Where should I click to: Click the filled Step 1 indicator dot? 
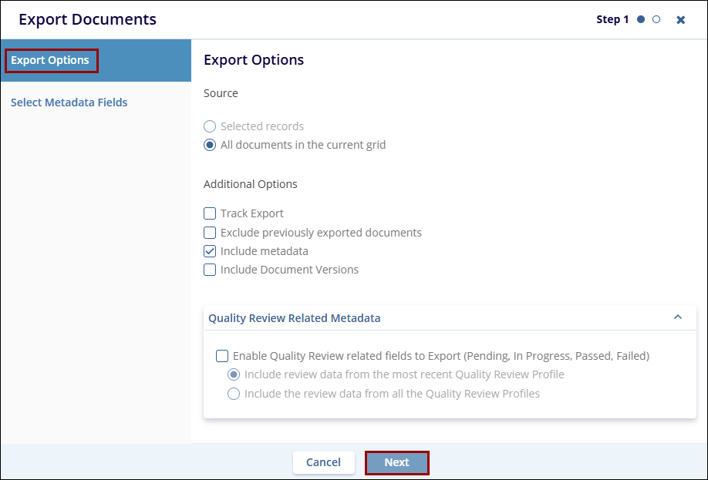point(641,20)
